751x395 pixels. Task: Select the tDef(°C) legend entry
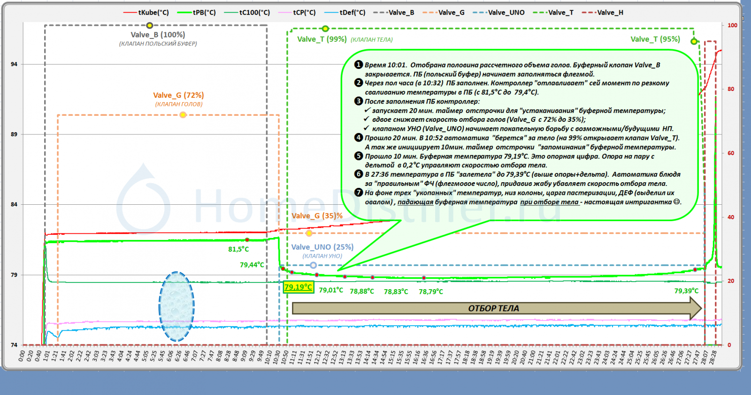point(345,13)
